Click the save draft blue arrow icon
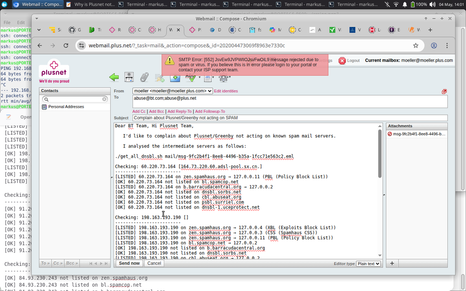Viewport: 466px width, 291px height. [175, 78]
